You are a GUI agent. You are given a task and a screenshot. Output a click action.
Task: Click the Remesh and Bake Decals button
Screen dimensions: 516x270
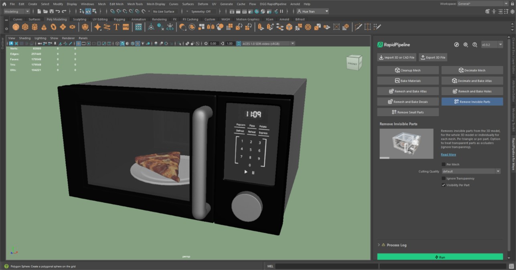408,102
